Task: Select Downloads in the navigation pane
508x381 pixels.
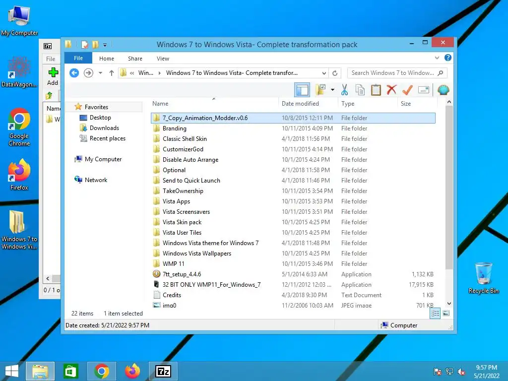Action: [104, 128]
